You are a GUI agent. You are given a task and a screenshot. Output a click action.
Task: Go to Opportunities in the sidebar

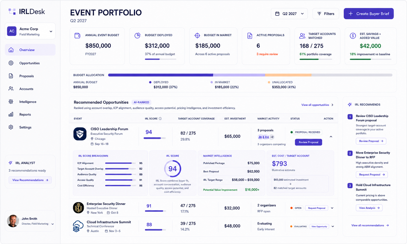click(30, 63)
